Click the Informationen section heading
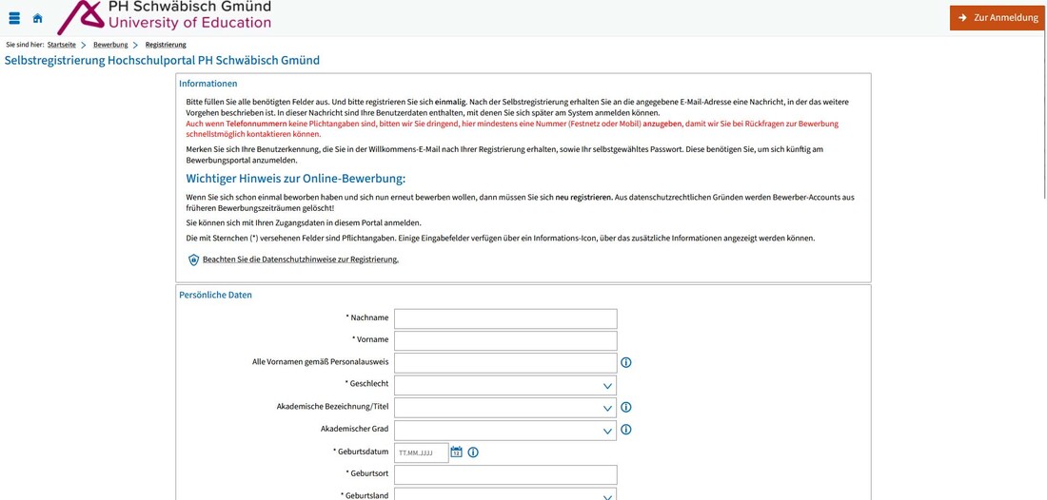This screenshot has height=500, width=1047. pos(207,84)
